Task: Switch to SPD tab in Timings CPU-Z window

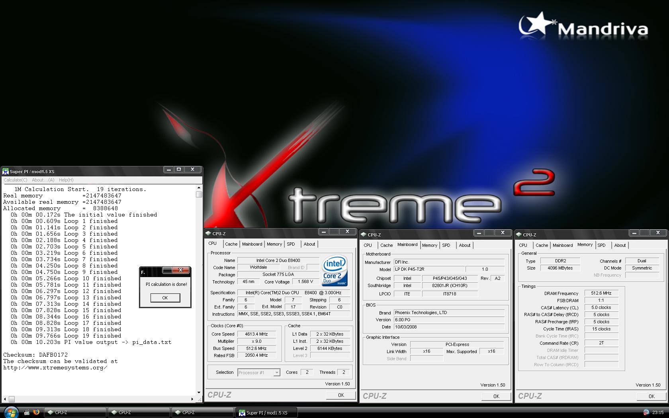Action: tap(602, 245)
